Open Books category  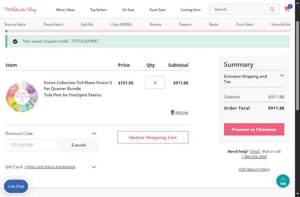click(214, 24)
